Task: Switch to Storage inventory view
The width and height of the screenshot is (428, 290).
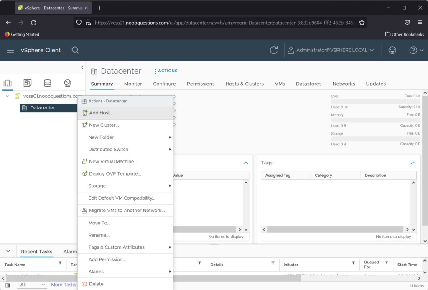Action: coord(48,83)
